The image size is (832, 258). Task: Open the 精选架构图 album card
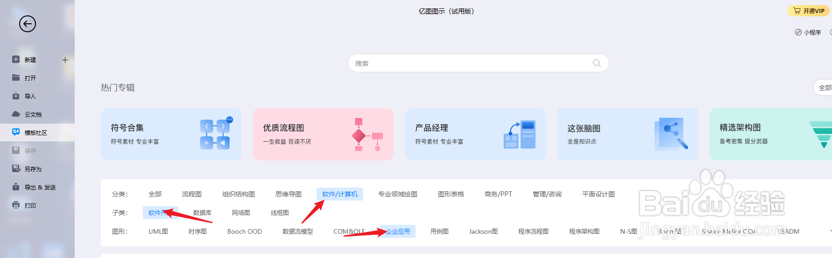coord(771,134)
